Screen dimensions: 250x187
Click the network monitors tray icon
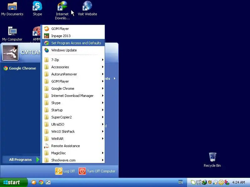click(199, 182)
